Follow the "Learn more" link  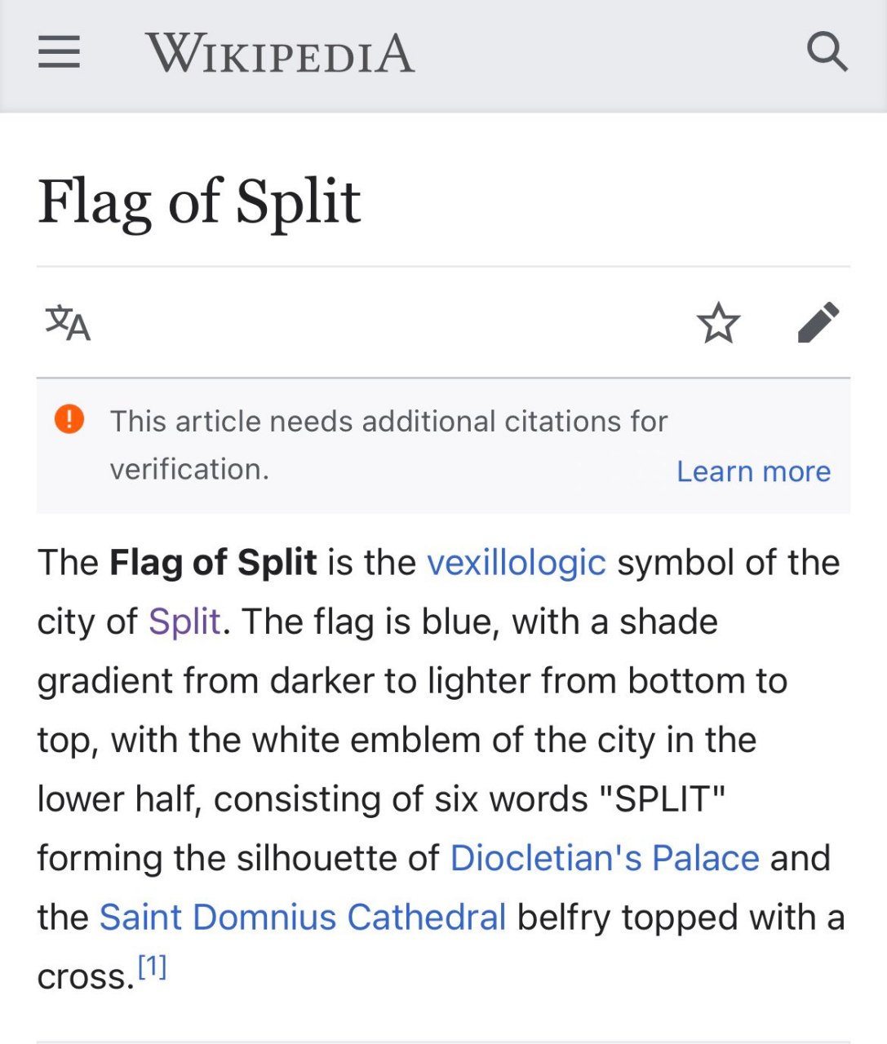pyautogui.click(x=753, y=471)
